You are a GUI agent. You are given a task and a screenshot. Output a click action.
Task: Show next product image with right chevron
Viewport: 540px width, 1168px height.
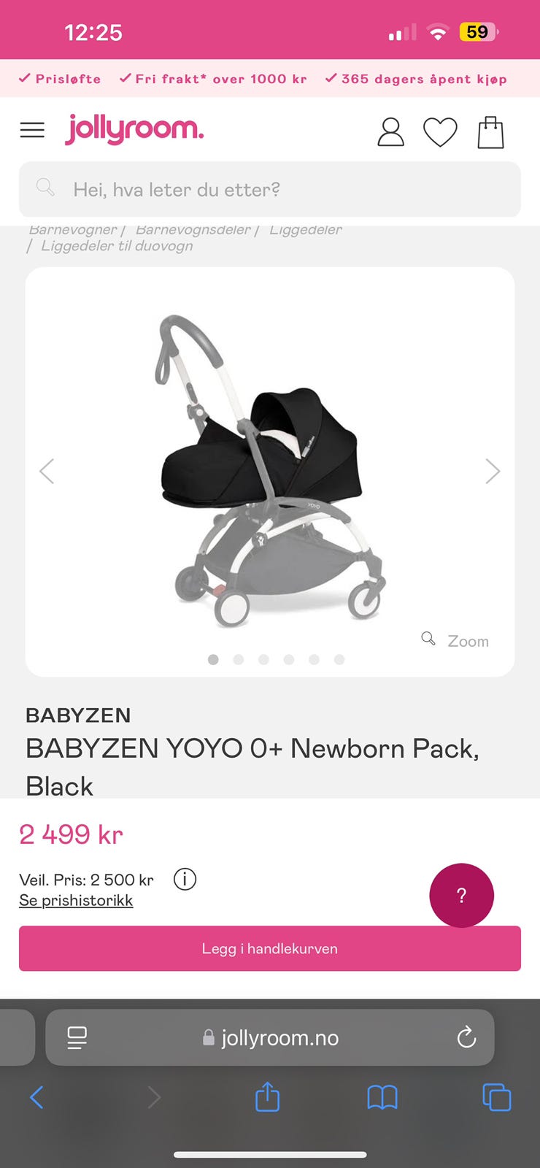(x=493, y=471)
